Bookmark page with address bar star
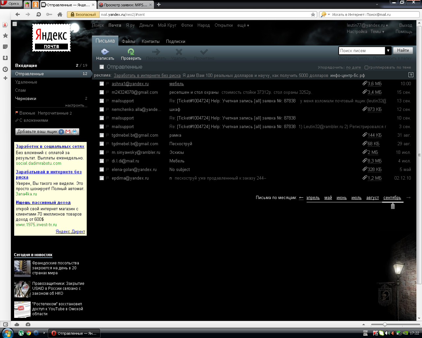Image resolution: width=422 pixels, height=338 pixels. (313, 15)
